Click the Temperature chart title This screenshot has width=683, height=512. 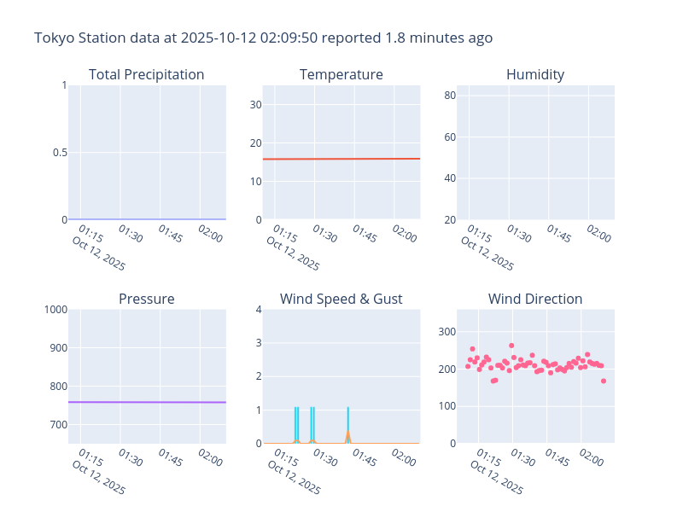pyautogui.click(x=341, y=74)
